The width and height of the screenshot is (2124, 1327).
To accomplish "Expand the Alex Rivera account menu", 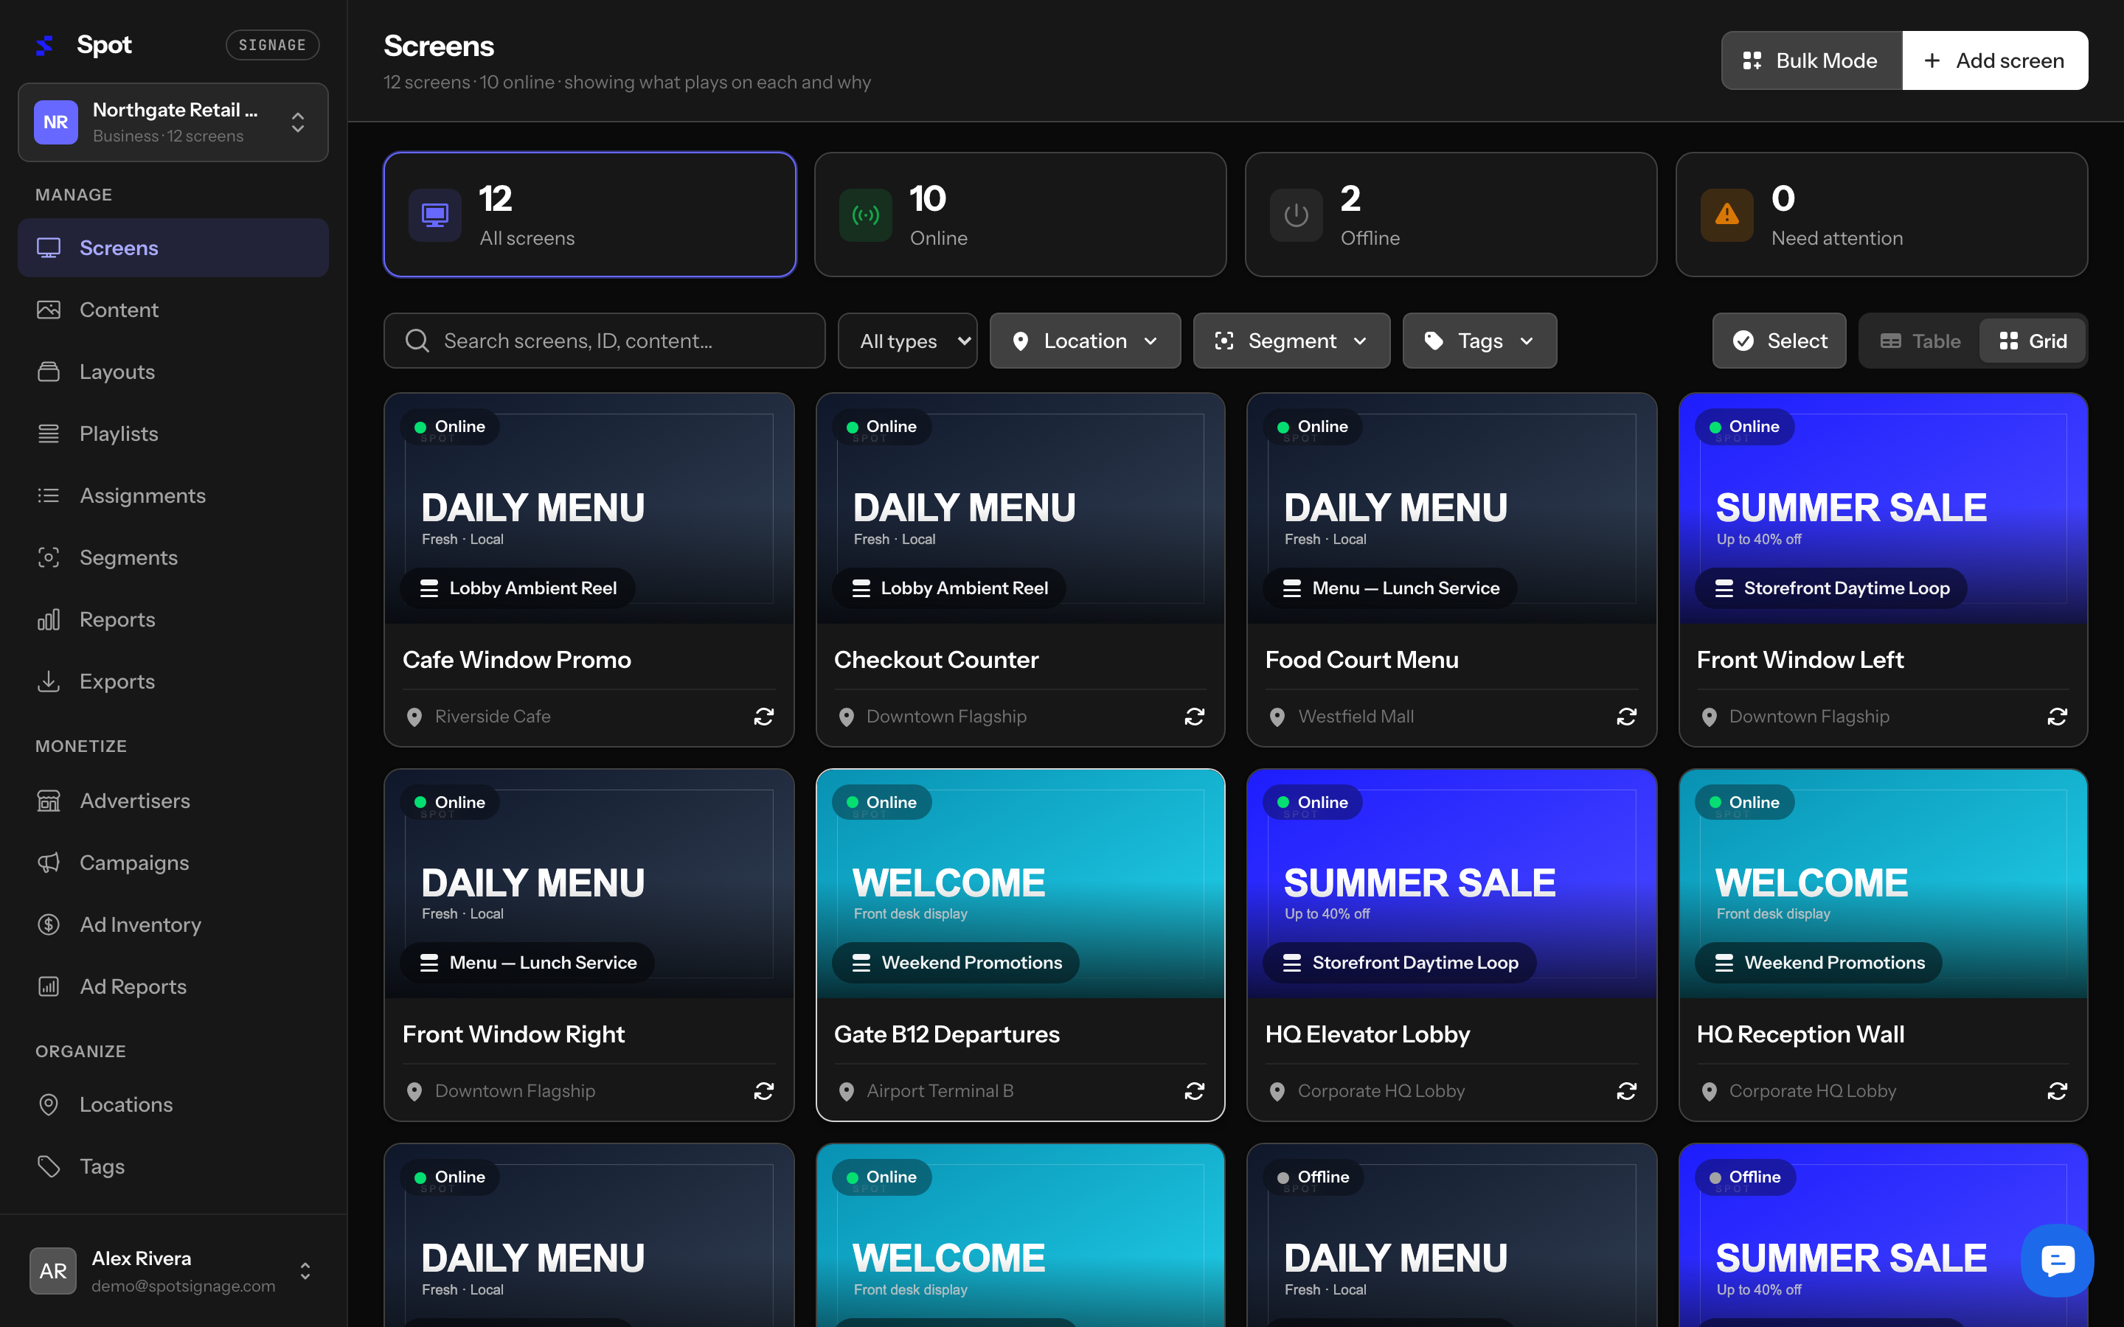I will 173,1271.
